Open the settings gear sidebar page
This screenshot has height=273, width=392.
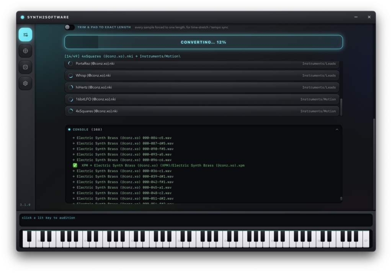coord(25,83)
